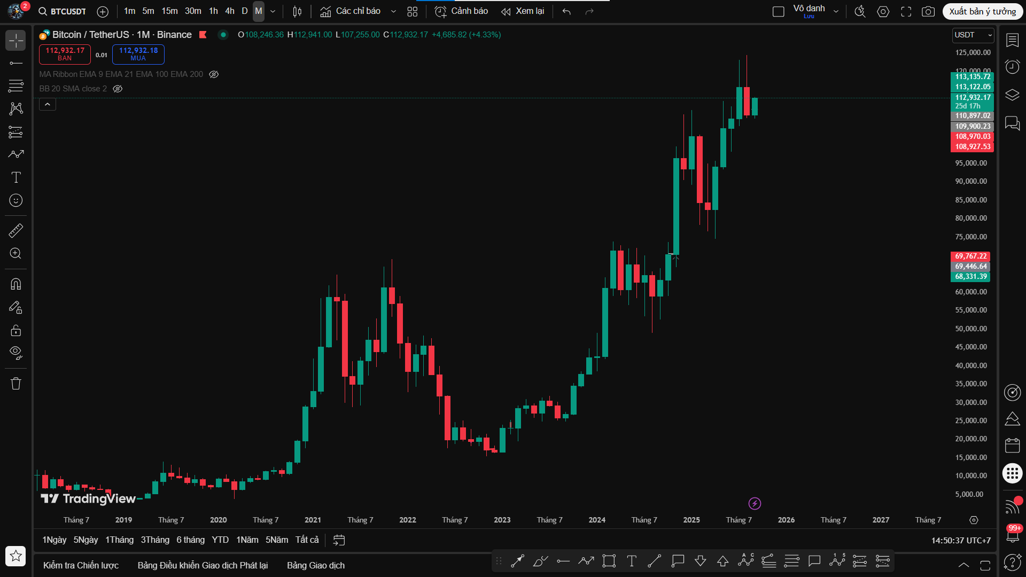Open chart settings hexagon icon
The image size is (1026, 577).
[x=883, y=11]
